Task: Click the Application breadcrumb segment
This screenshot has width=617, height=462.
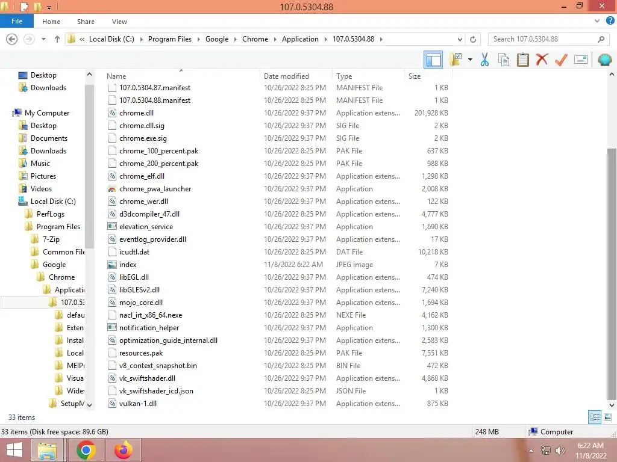Action: tap(300, 39)
